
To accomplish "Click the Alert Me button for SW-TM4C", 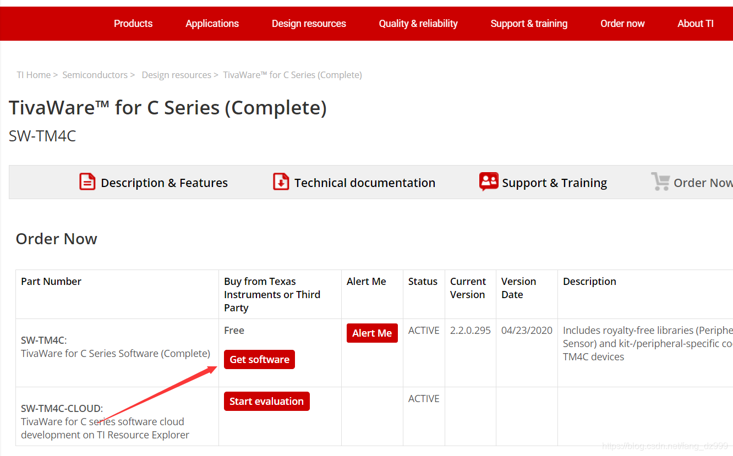I will pos(372,333).
